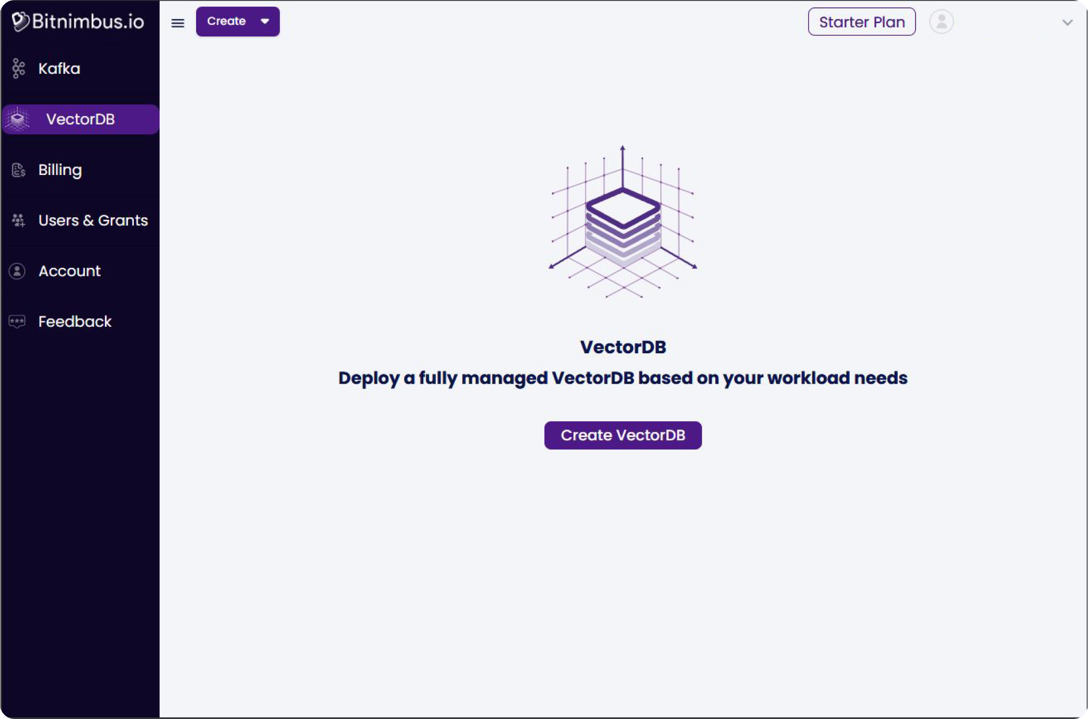Click the Feedback chat bubble icon
The width and height of the screenshot is (1088, 719).
coord(17,322)
